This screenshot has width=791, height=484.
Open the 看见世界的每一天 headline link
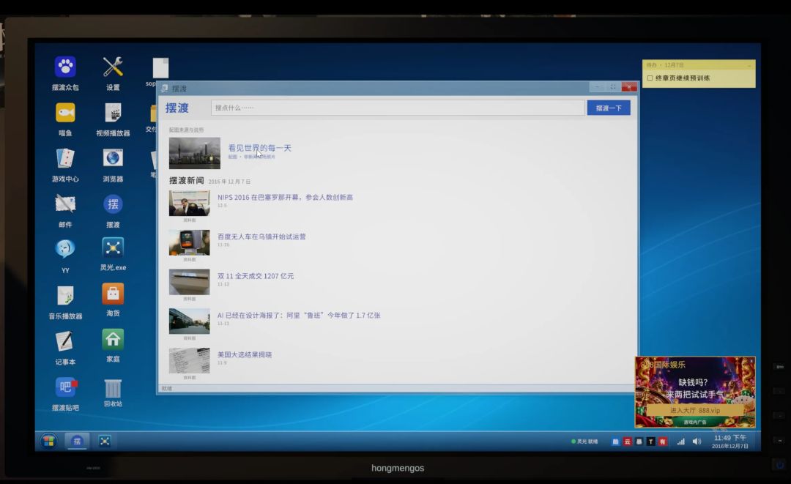(259, 148)
